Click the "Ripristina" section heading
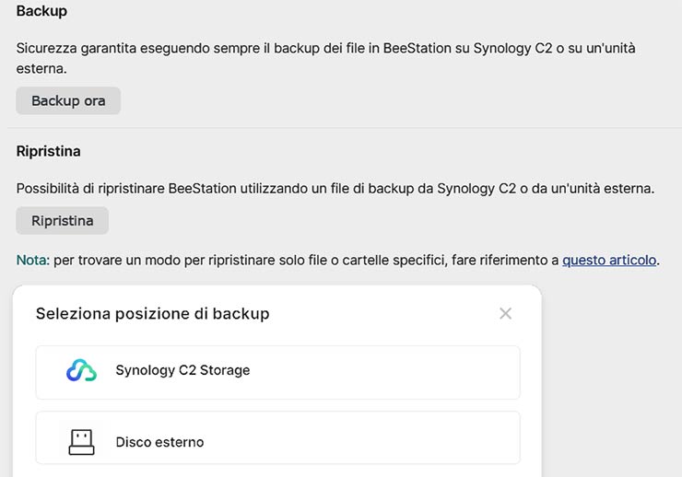Viewport: 682px width, 477px height. tap(48, 151)
